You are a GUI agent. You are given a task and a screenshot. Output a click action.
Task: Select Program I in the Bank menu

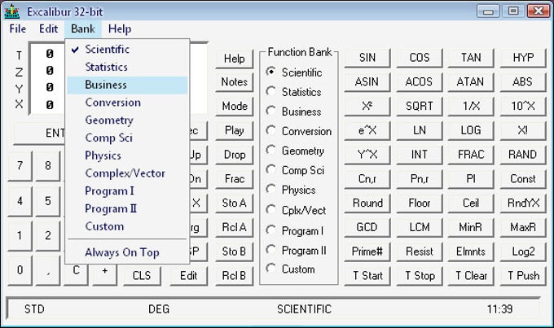pos(127,191)
